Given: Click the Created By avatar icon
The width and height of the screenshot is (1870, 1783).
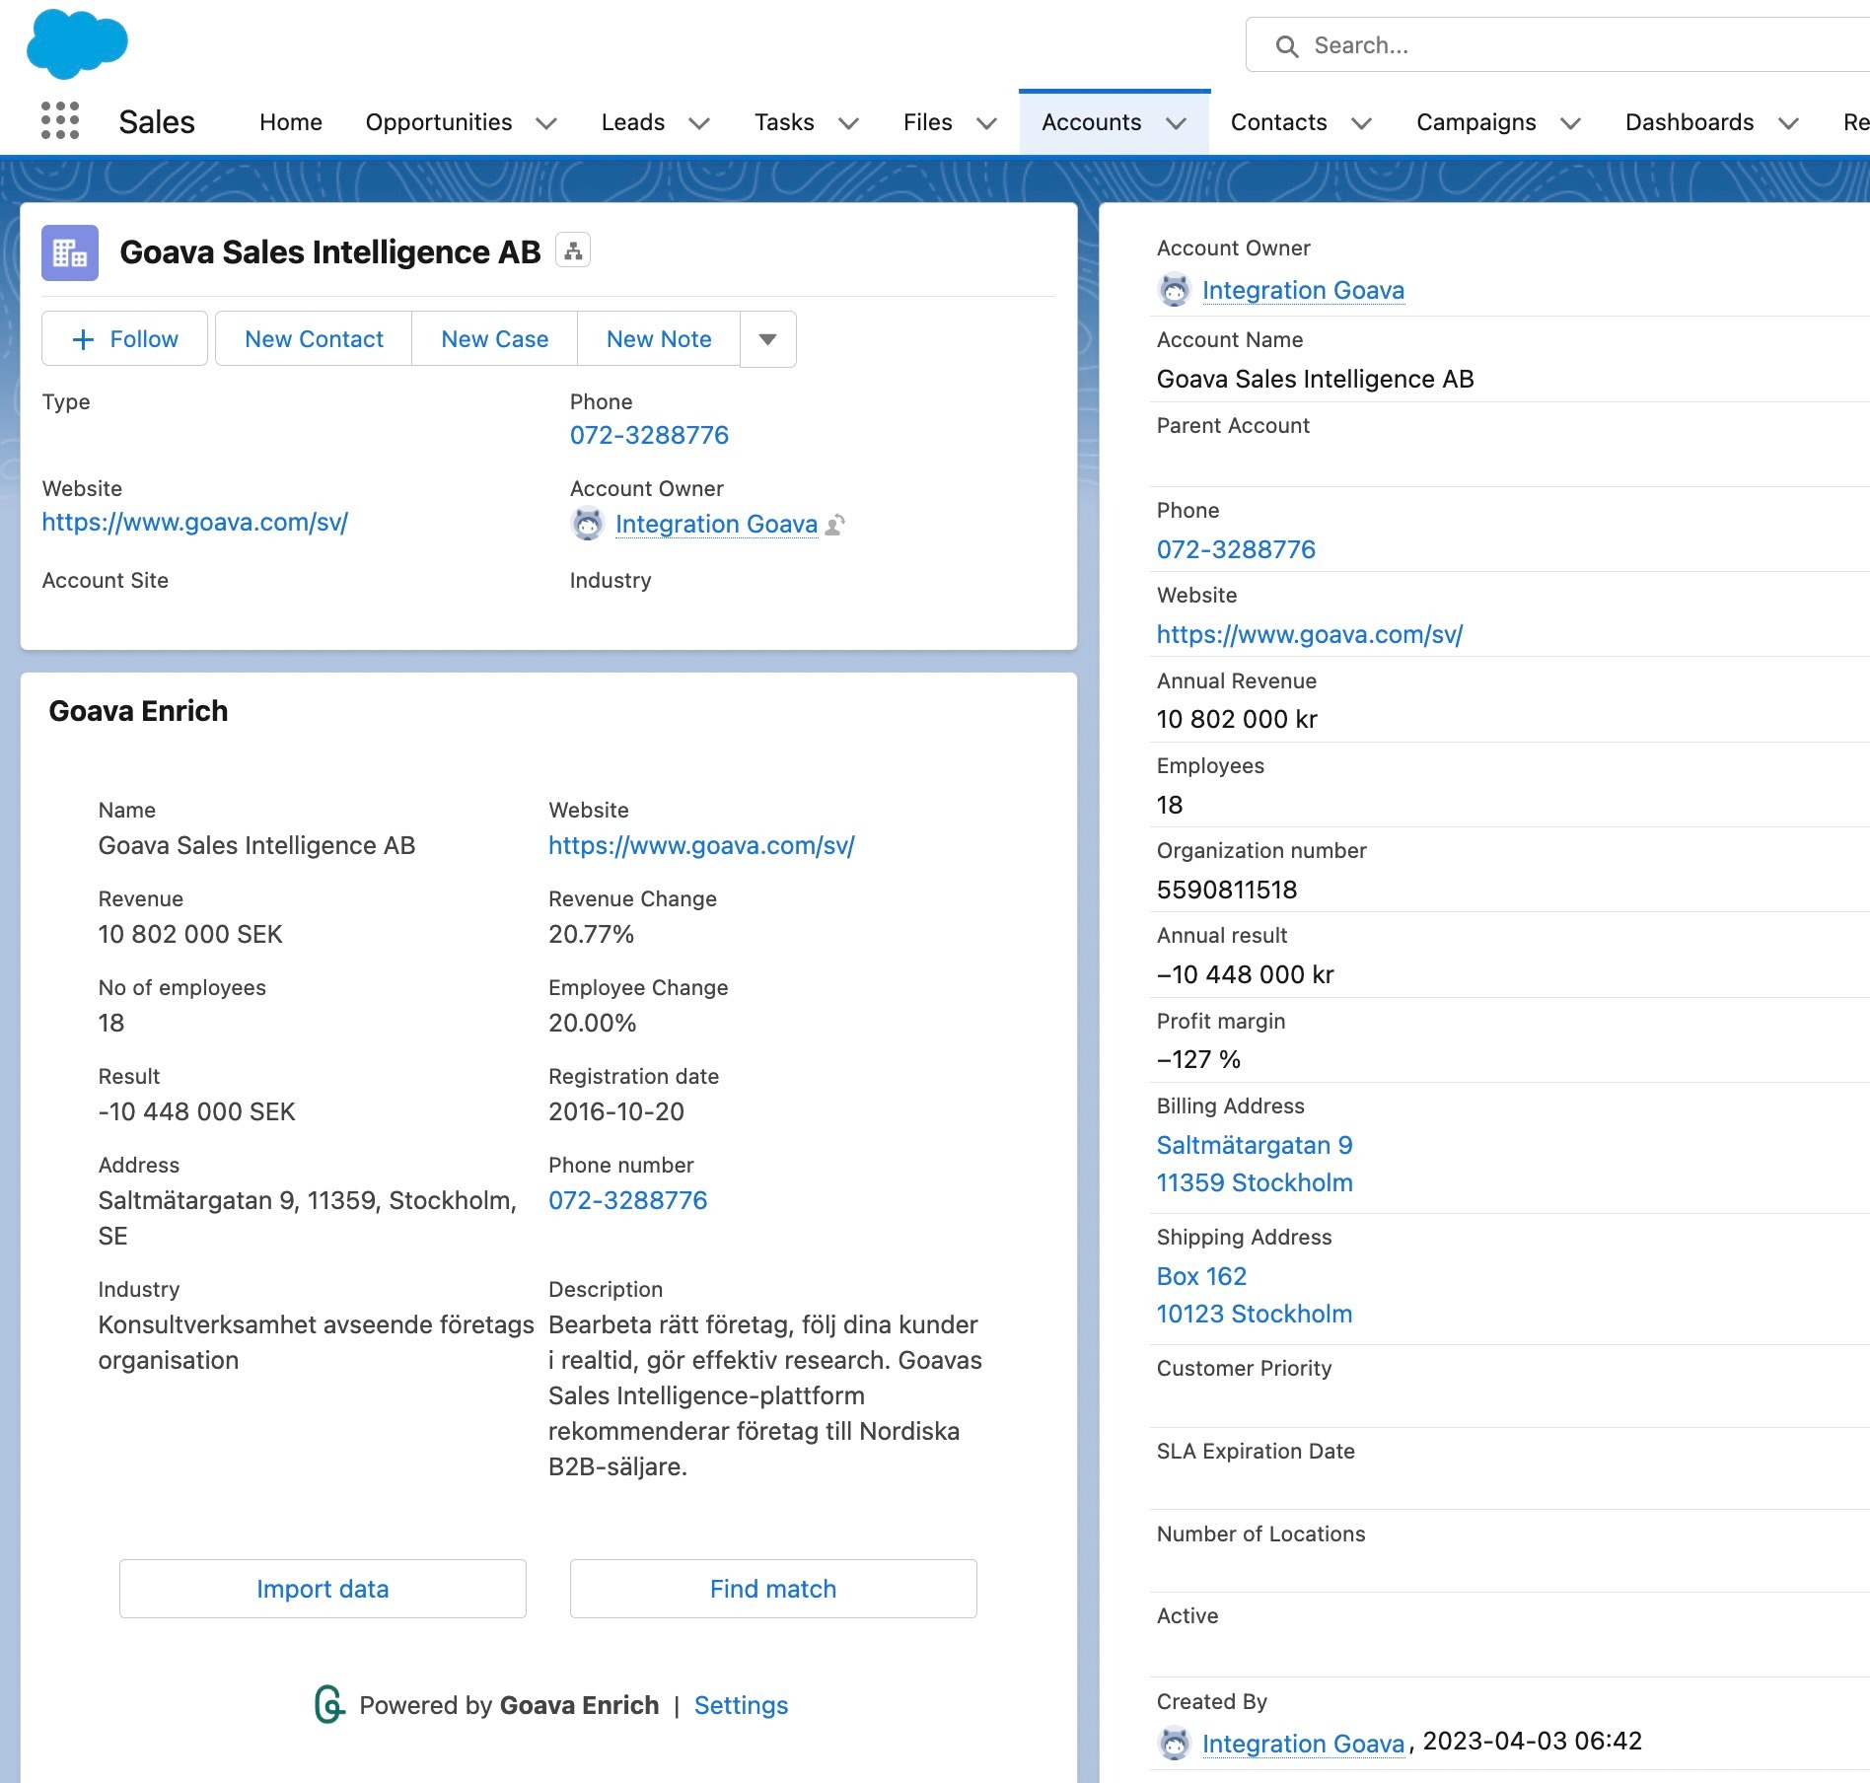Looking at the screenshot, I should (1174, 1744).
